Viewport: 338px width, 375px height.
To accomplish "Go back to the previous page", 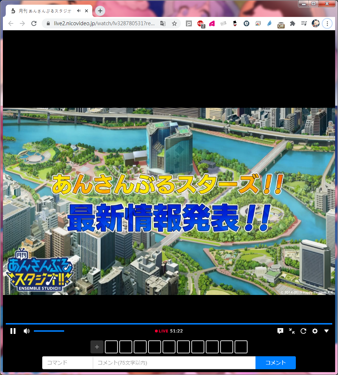I will pos(11,23).
